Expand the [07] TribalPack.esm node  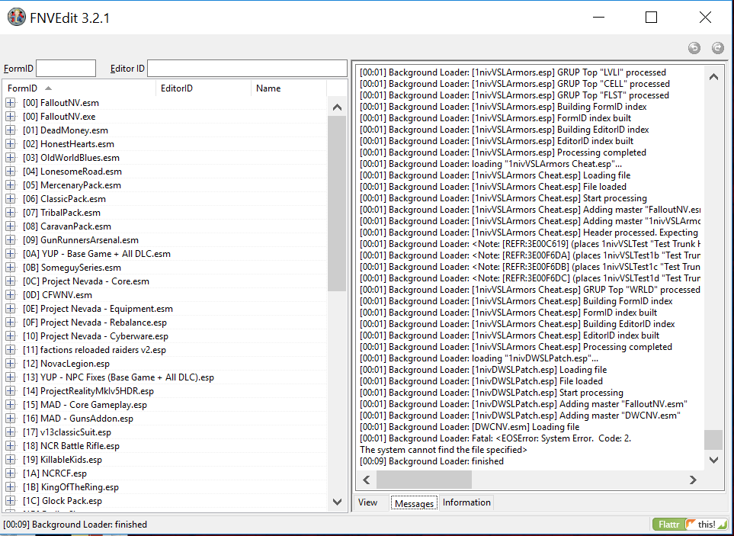[11, 213]
